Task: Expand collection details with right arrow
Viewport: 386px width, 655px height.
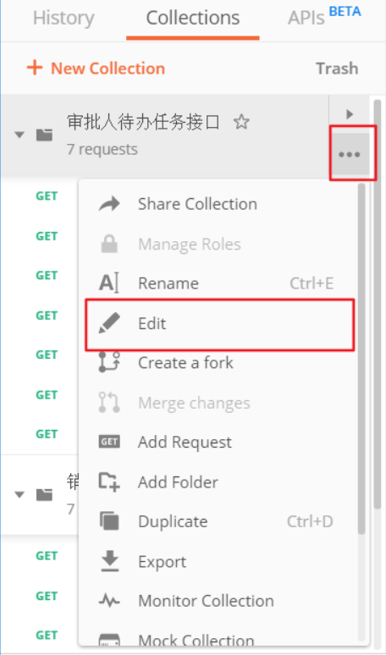Action: pos(350,114)
